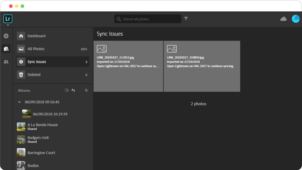302x170 pixels.
Task: Click the My Photos library icon in left rail
Action: pyautogui.click(x=6, y=49)
